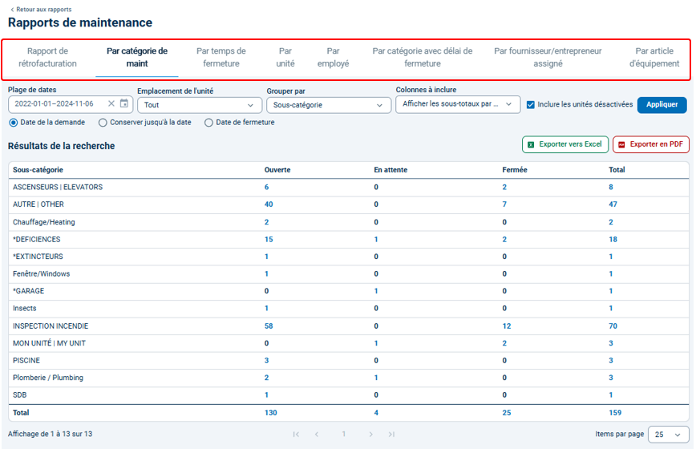
Task: Open AUTRE | OTHER open count 40
Action: [269, 204]
